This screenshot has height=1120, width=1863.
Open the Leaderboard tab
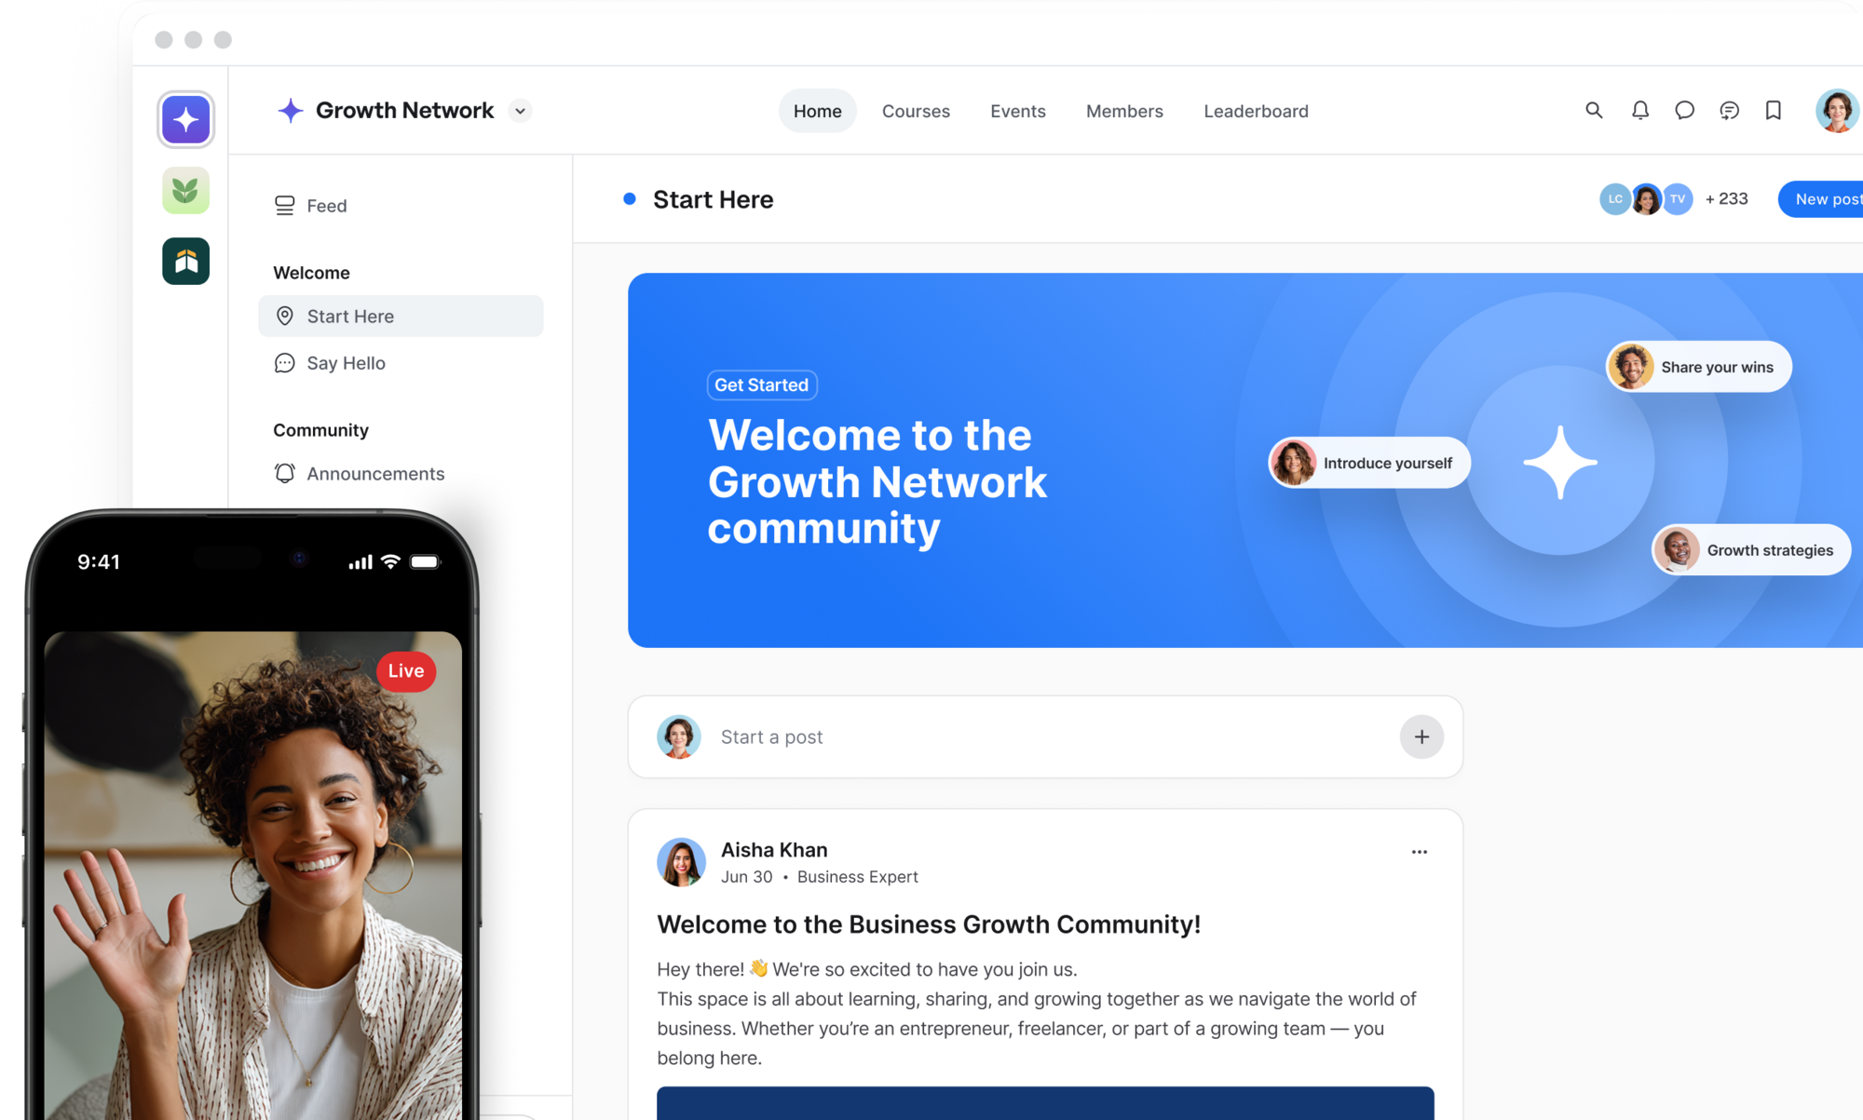(x=1256, y=112)
